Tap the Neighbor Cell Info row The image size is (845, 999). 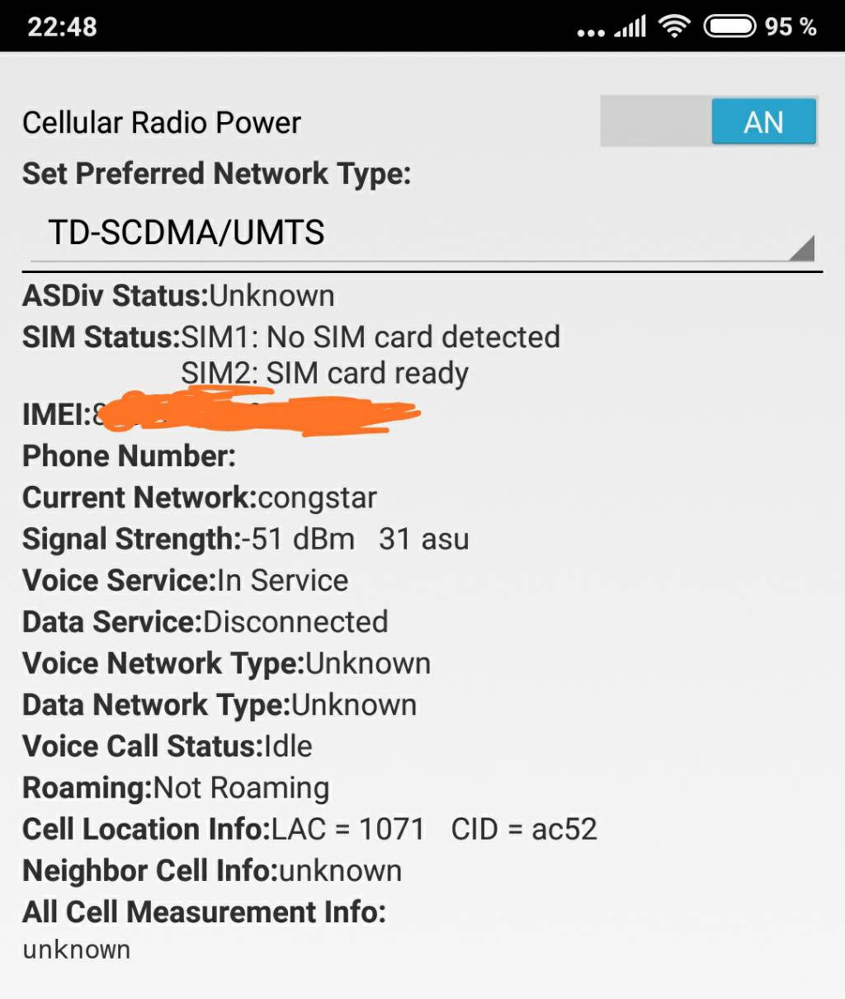(x=212, y=870)
